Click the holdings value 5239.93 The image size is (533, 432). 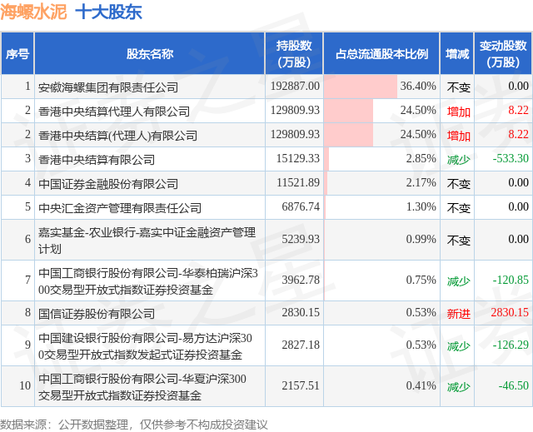pyautogui.click(x=301, y=239)
